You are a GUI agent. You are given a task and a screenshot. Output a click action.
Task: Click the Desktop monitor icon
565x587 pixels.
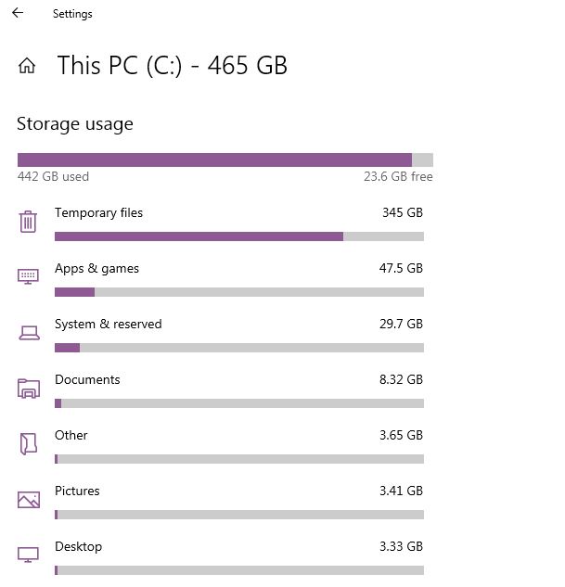pyautogui.click(x=29, y=555)
